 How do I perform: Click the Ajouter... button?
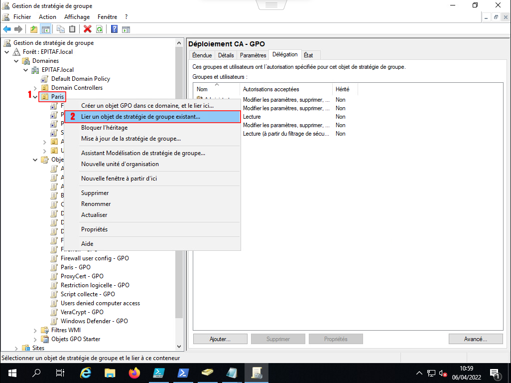[x=220, y=339]
